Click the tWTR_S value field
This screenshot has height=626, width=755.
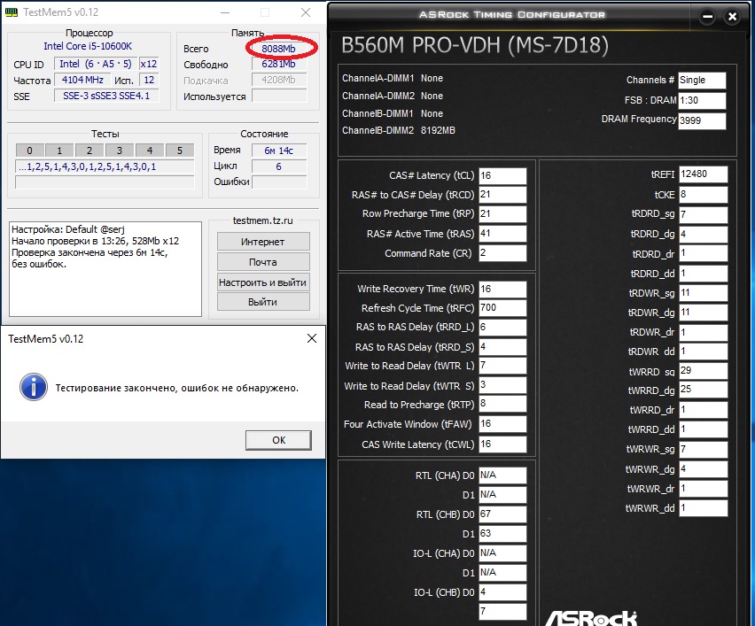(502, 385)
